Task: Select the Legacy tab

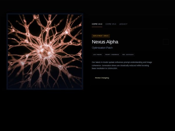Action: point(123,24)
